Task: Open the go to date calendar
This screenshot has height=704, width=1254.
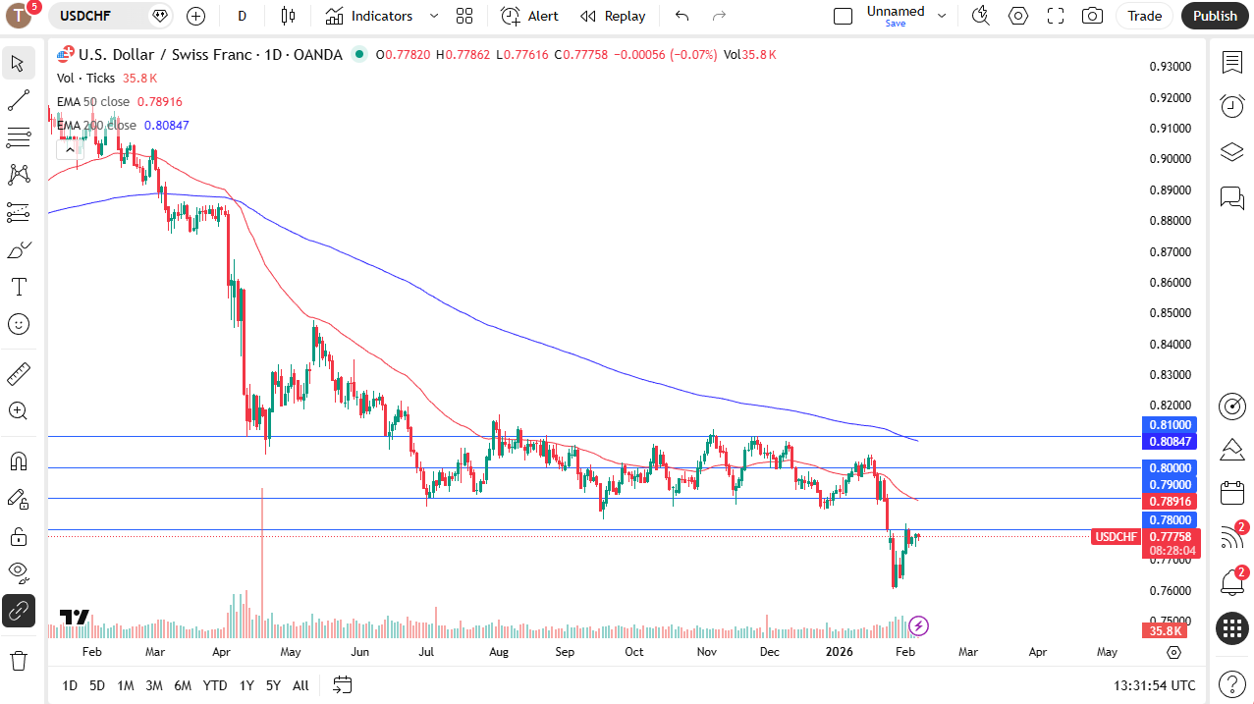Action: 342,684
